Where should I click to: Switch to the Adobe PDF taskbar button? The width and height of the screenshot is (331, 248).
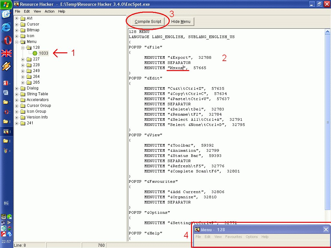tap(6, 83)
